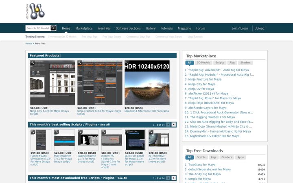
Task: Click the search magnifier button
Action: click(x=53, y=28)
